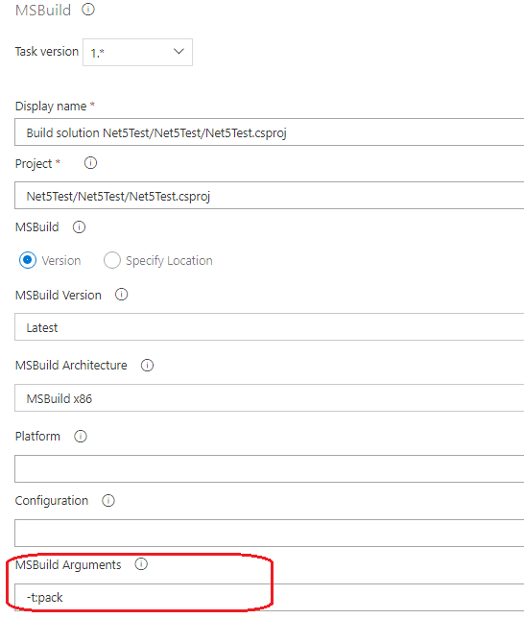Click info icon beside MSBuild radio group label

[x=79, y=227]
